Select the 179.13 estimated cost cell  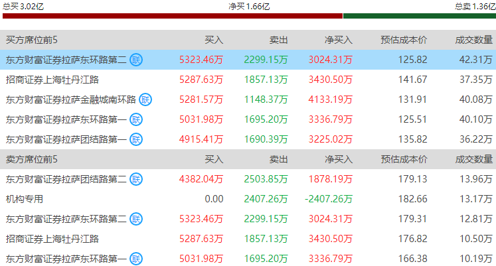click(x=413, y=179)
